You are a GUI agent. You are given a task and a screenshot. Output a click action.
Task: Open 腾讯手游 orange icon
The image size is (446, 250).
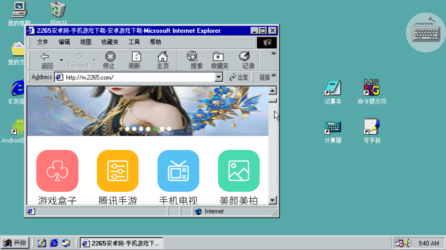click(118, 171)
